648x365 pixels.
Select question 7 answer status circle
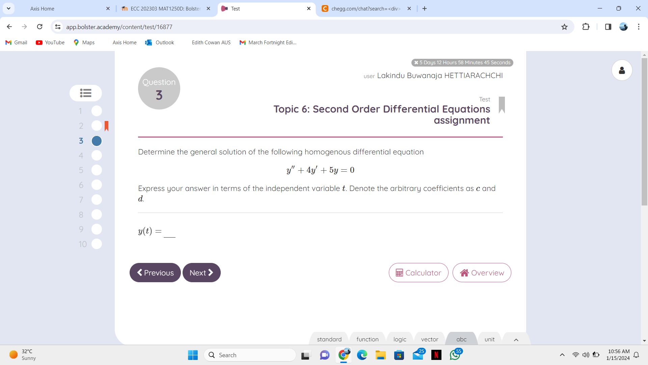(x=97, y=200)
